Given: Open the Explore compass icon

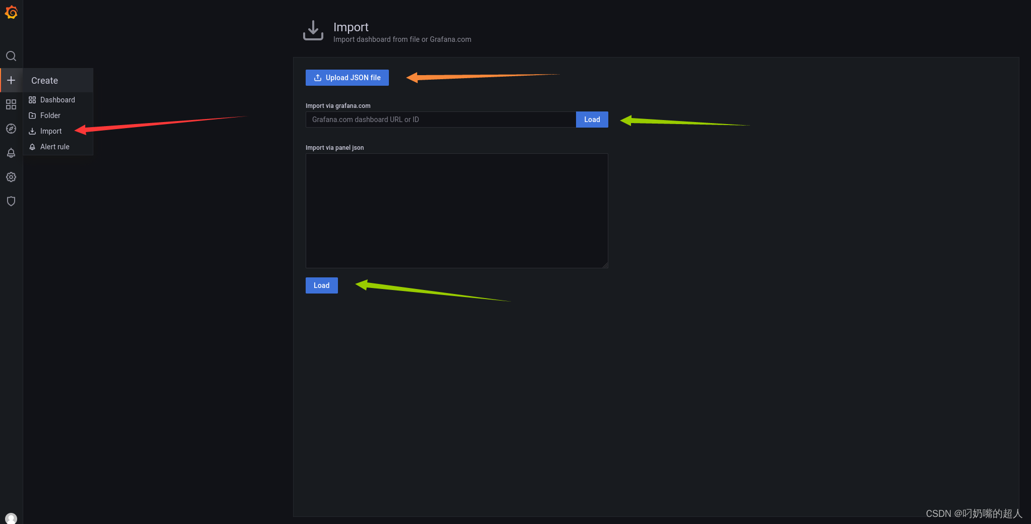Looking at the screenshot, I should coord(11,129).
